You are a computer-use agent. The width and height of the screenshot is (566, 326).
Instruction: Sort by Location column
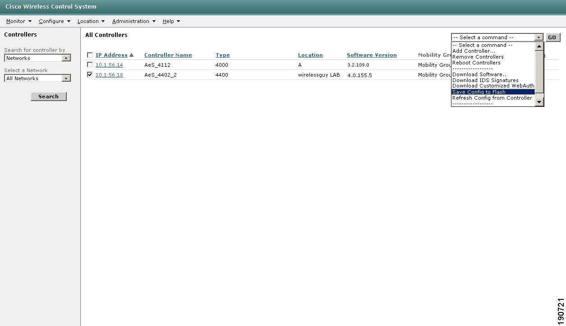coord(310,55)
